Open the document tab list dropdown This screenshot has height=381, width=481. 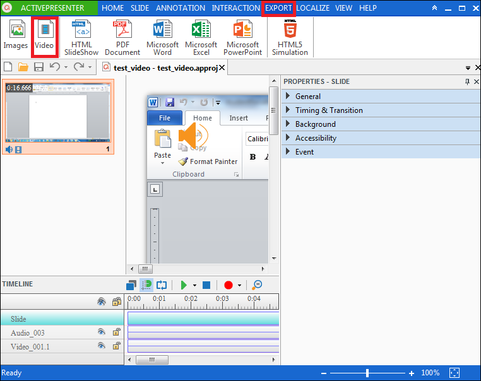pyautogui.click(x=468, y=67)
